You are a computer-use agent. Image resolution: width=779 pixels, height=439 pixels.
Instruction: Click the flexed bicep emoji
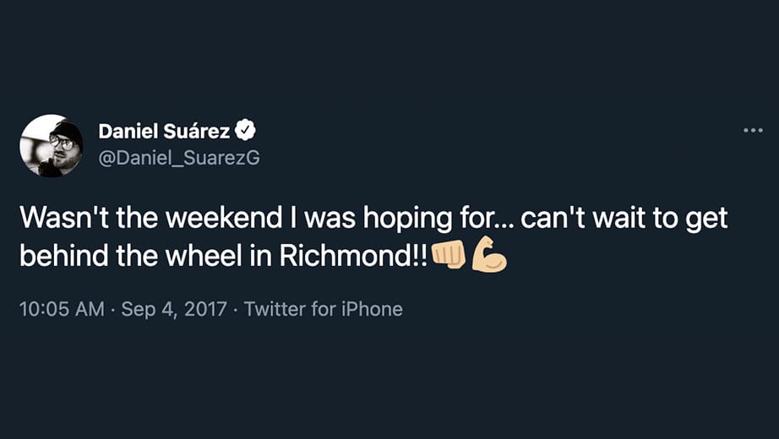coord(489,255)
